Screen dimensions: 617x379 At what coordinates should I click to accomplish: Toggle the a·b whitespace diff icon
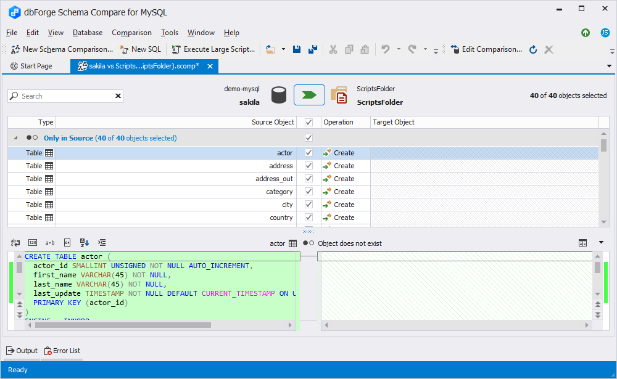point(50,243)
